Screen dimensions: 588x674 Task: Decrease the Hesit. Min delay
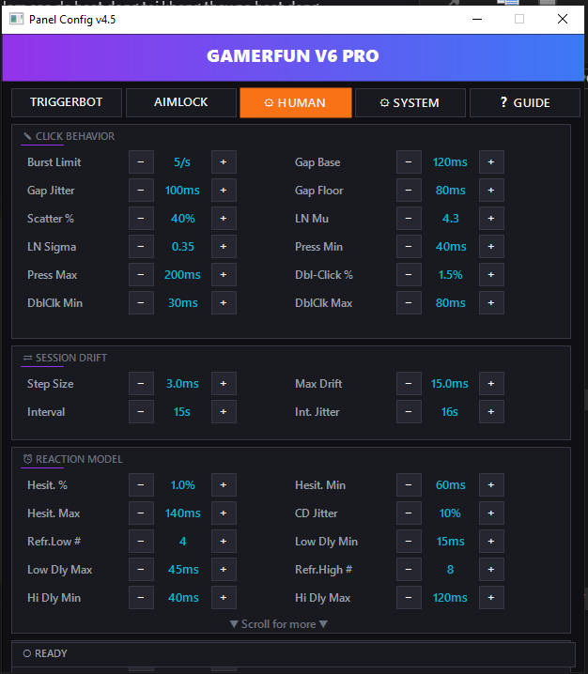409,485
